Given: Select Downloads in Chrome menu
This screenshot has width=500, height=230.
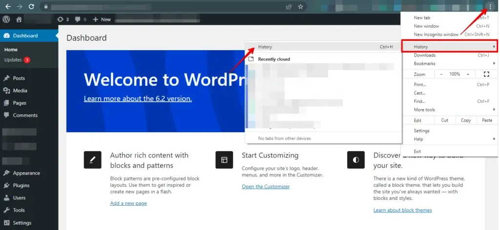Looking at the screenshot, I should pos(449,55).
